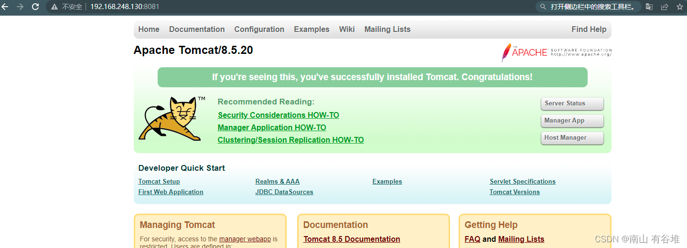
Task: Open the manager webapp link
Action: click(245, 239)
